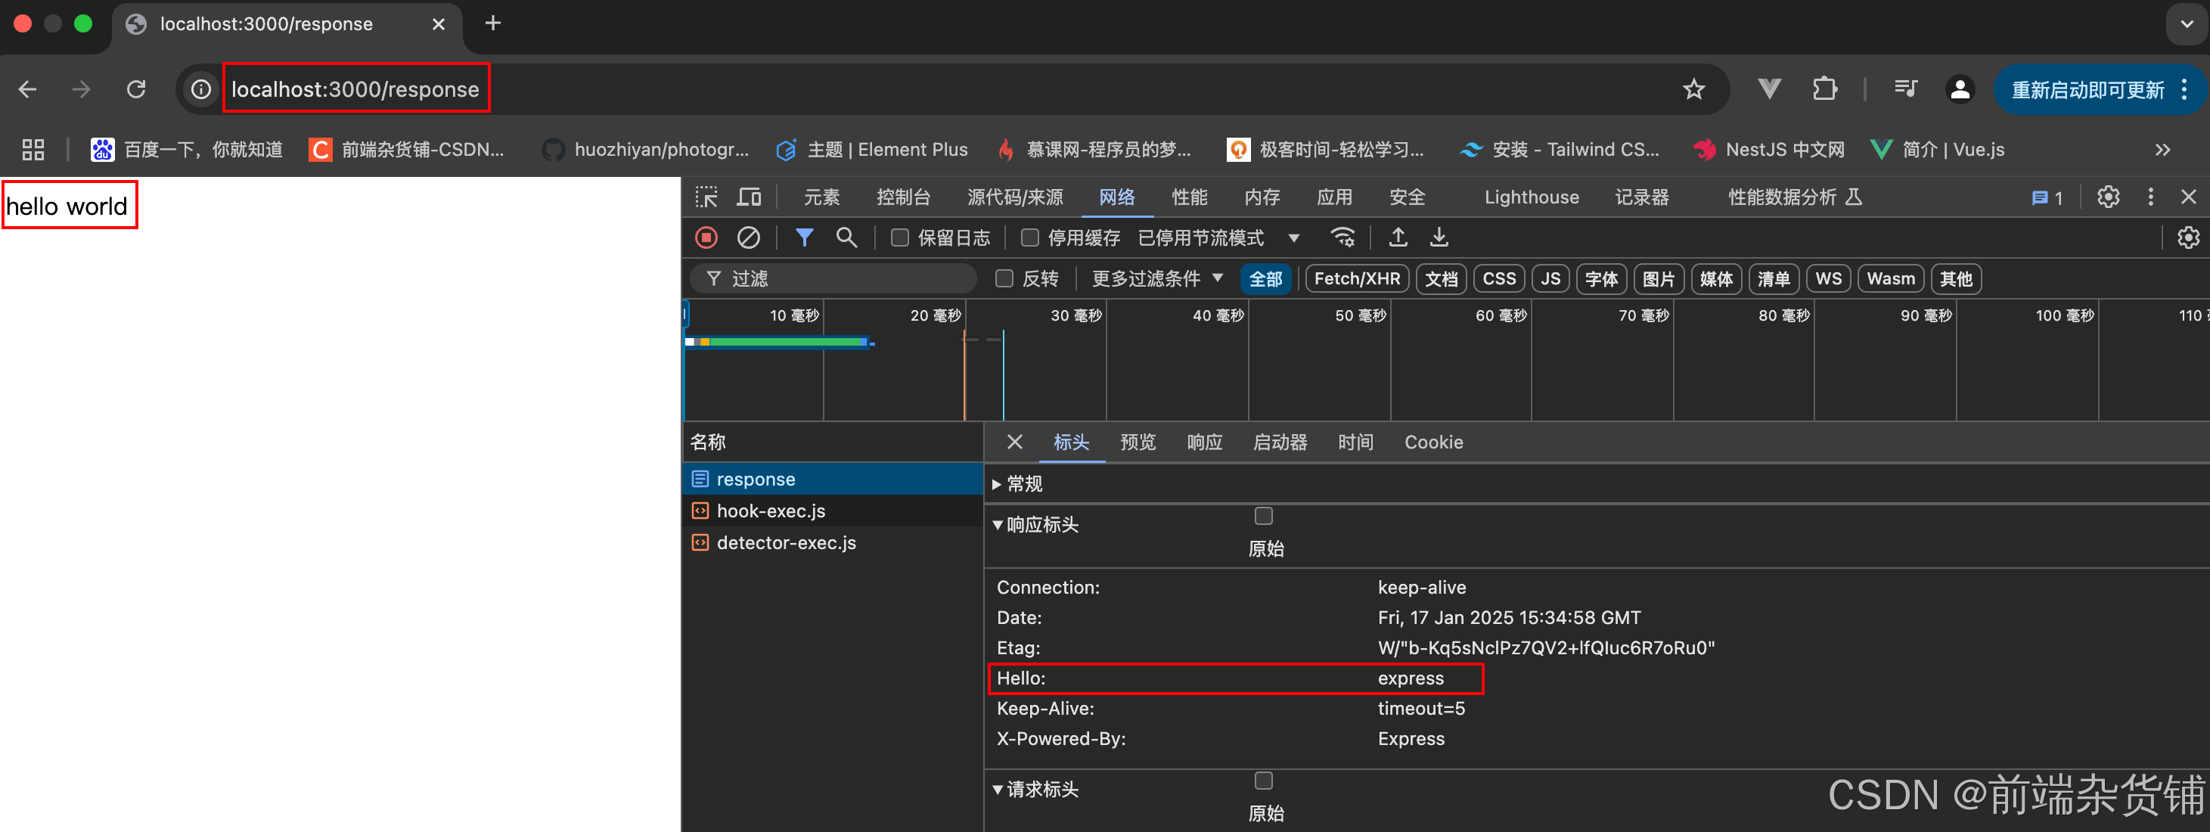The height and width of the screenshot is (832, 2210).
Task: Enable the 保留日志 checkbox
Action: (899, 237)
